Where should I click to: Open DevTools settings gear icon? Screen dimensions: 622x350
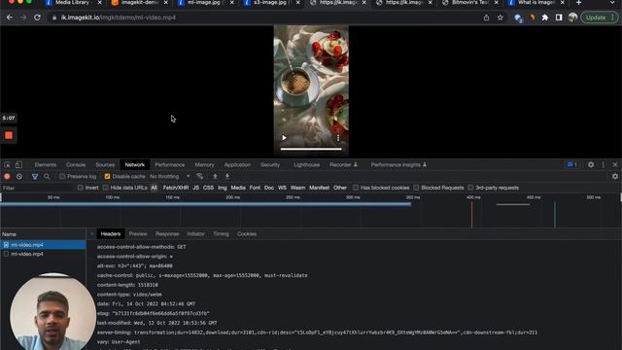pyautogui.click(x=591, y=164)
